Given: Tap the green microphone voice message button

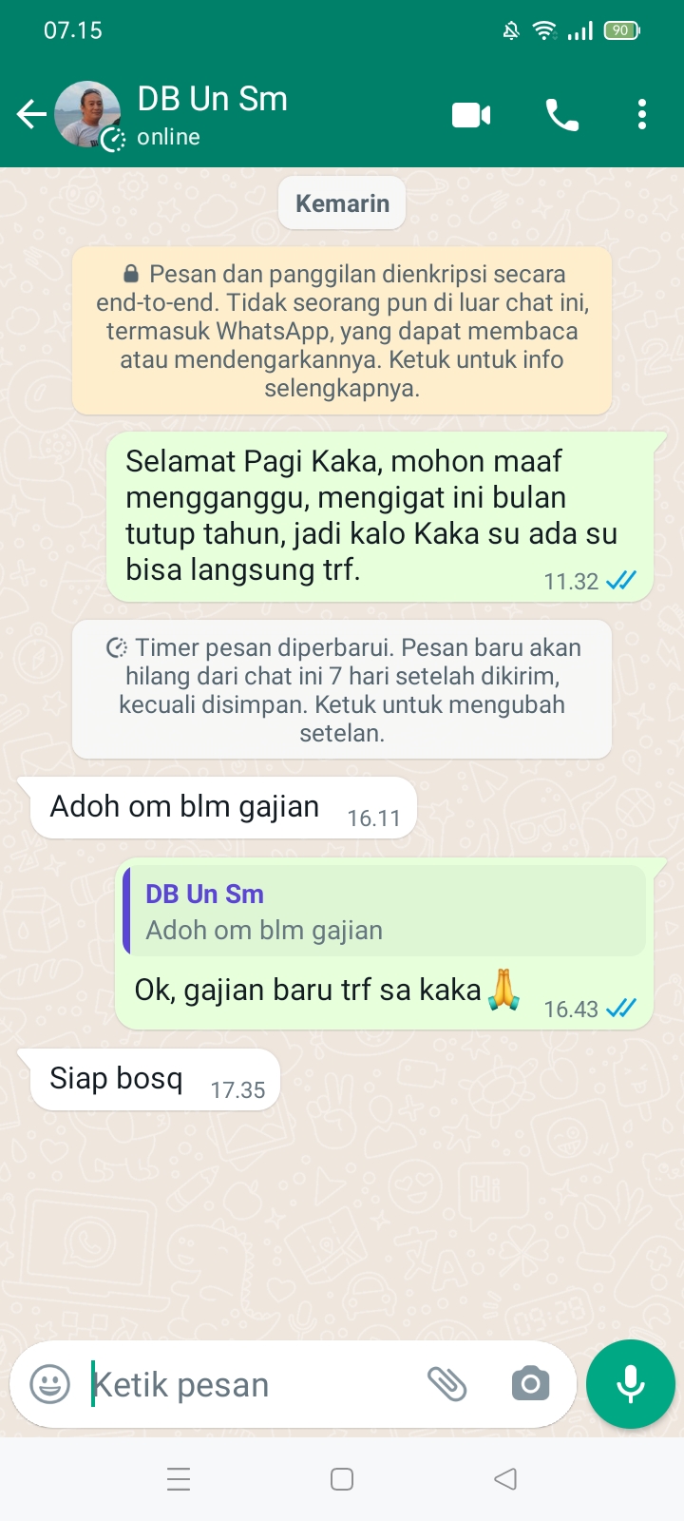Looking at the screenshot, I should (631, 1384).
